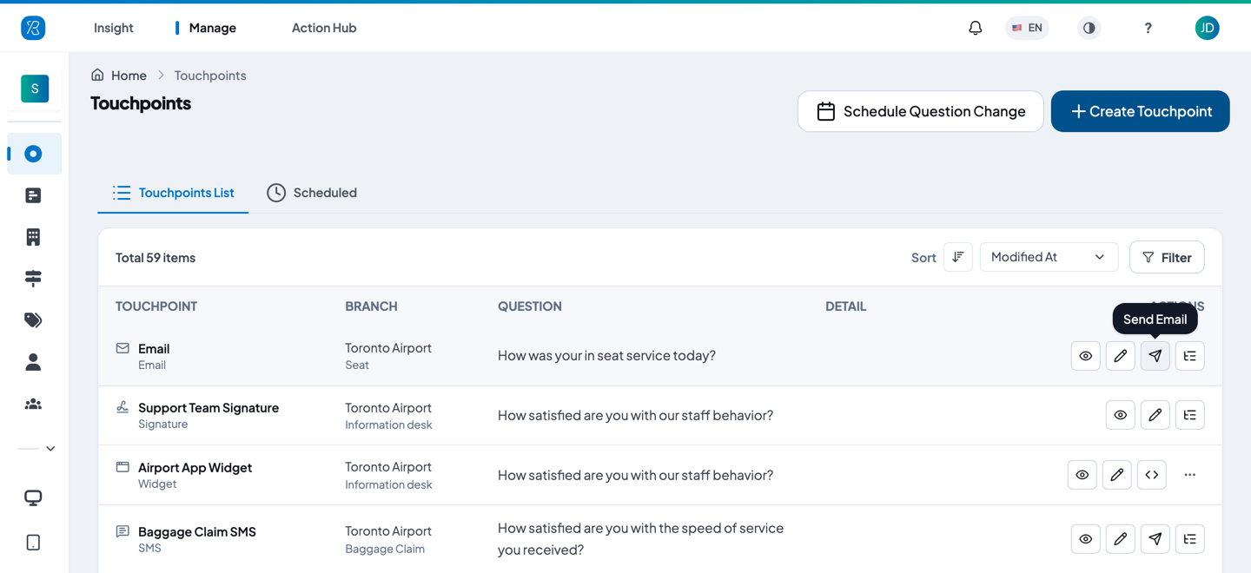Click the green S workspace badge in sidebar
The height and width of the screenshot is (573, 1251).
point(35,89)
